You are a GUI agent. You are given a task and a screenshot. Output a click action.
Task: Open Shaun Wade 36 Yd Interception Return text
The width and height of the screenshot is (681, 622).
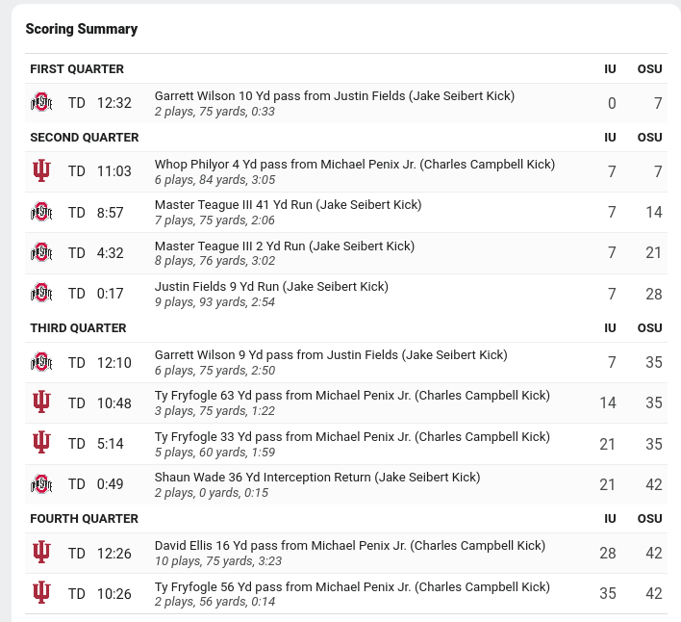click(x=317, y=478)
